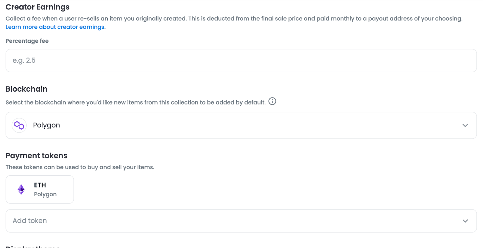Click 'Select the blockchain where' description text
This screenshot has height=248, width=483.
click(x=136, y=102)
